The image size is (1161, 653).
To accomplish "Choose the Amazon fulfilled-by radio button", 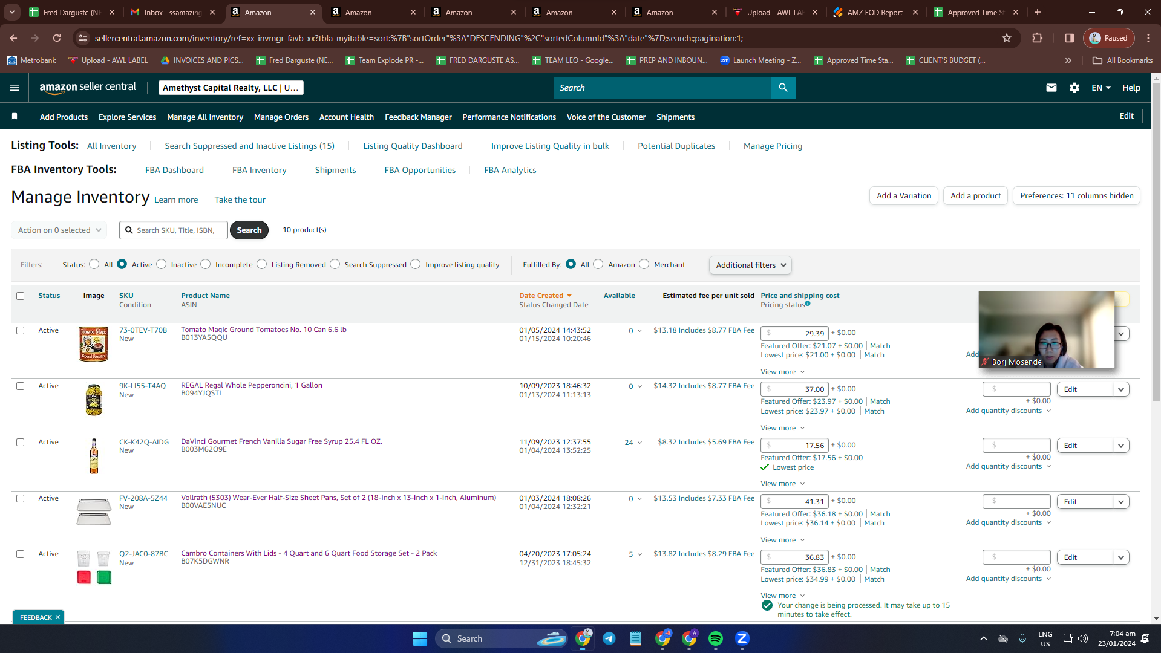I will pos(598,264).
